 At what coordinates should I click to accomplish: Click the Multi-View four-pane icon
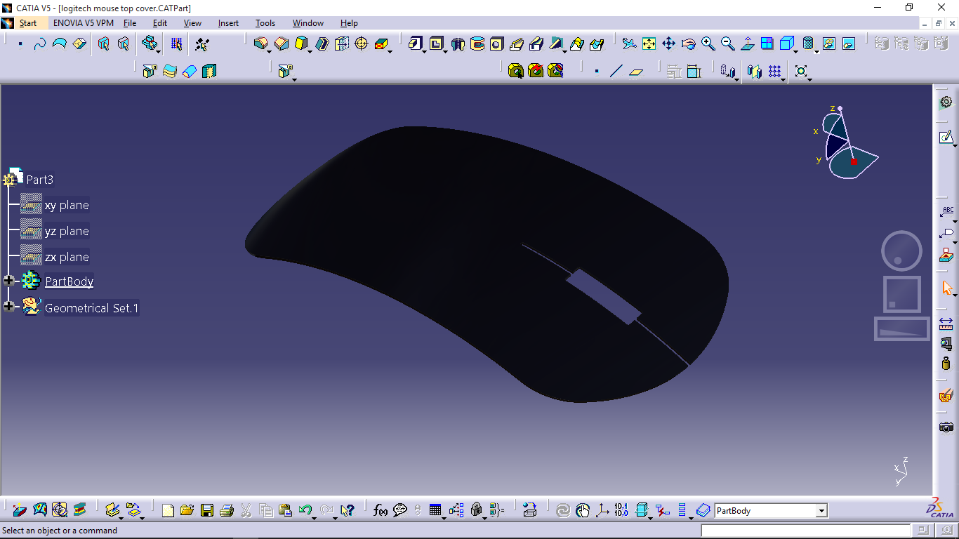coord(767,44)
